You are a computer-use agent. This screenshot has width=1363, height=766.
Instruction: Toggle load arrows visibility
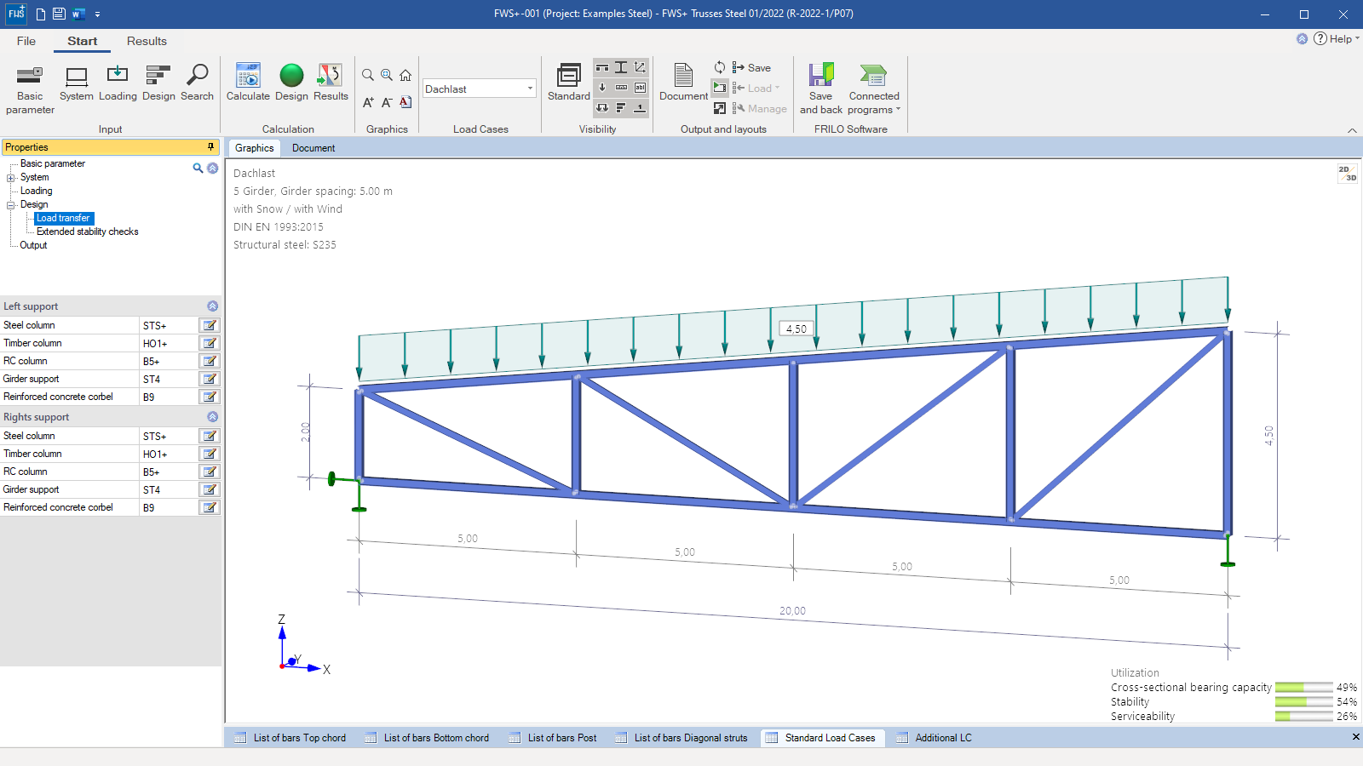coord(602,88)
